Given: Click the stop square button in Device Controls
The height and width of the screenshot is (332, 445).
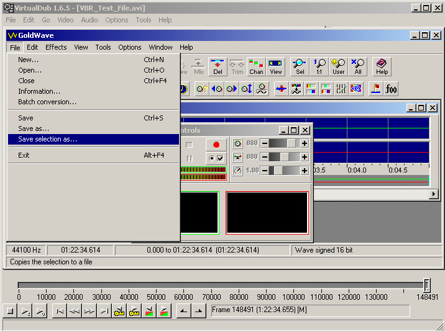Looking at the screenshot, I should [x=189, y=145].
